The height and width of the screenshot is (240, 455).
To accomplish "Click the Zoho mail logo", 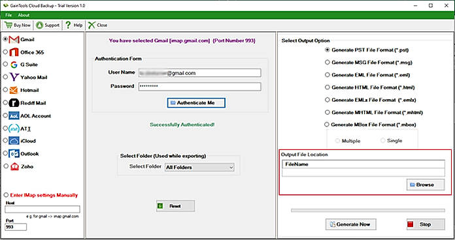I will [x=14, y=166].
